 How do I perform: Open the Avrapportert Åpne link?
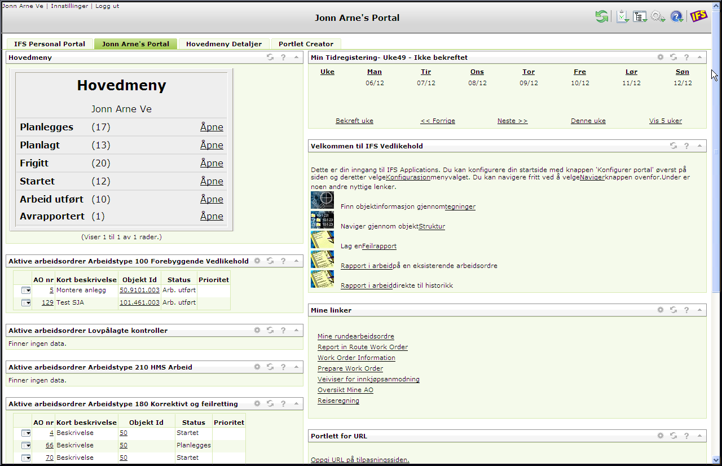(x=212, y=216)
